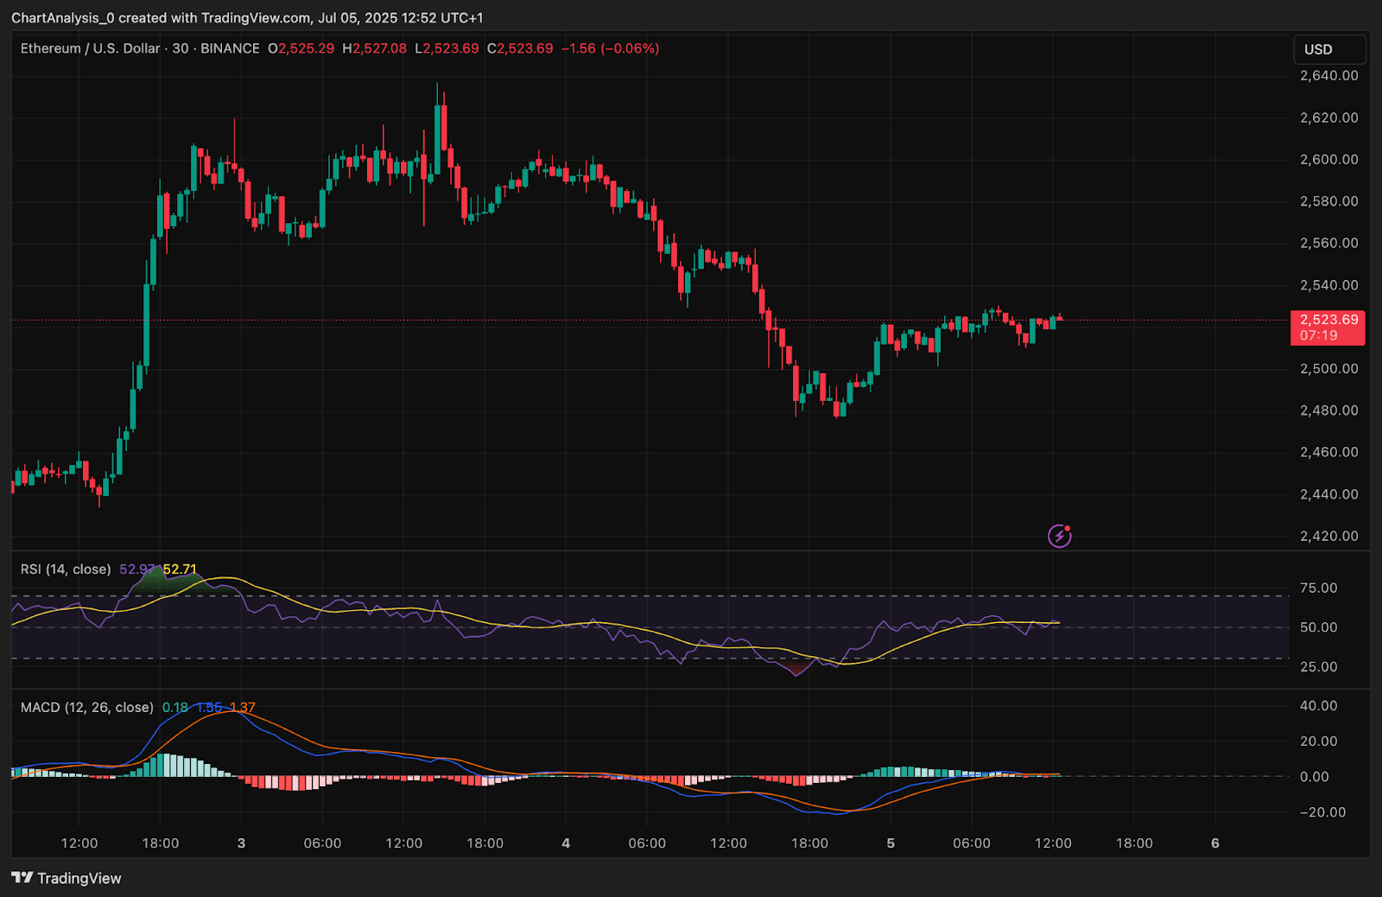Click the 12:00 label on the time axis
Viewport: 1382px width, 897px height.
tap(79, 843)
